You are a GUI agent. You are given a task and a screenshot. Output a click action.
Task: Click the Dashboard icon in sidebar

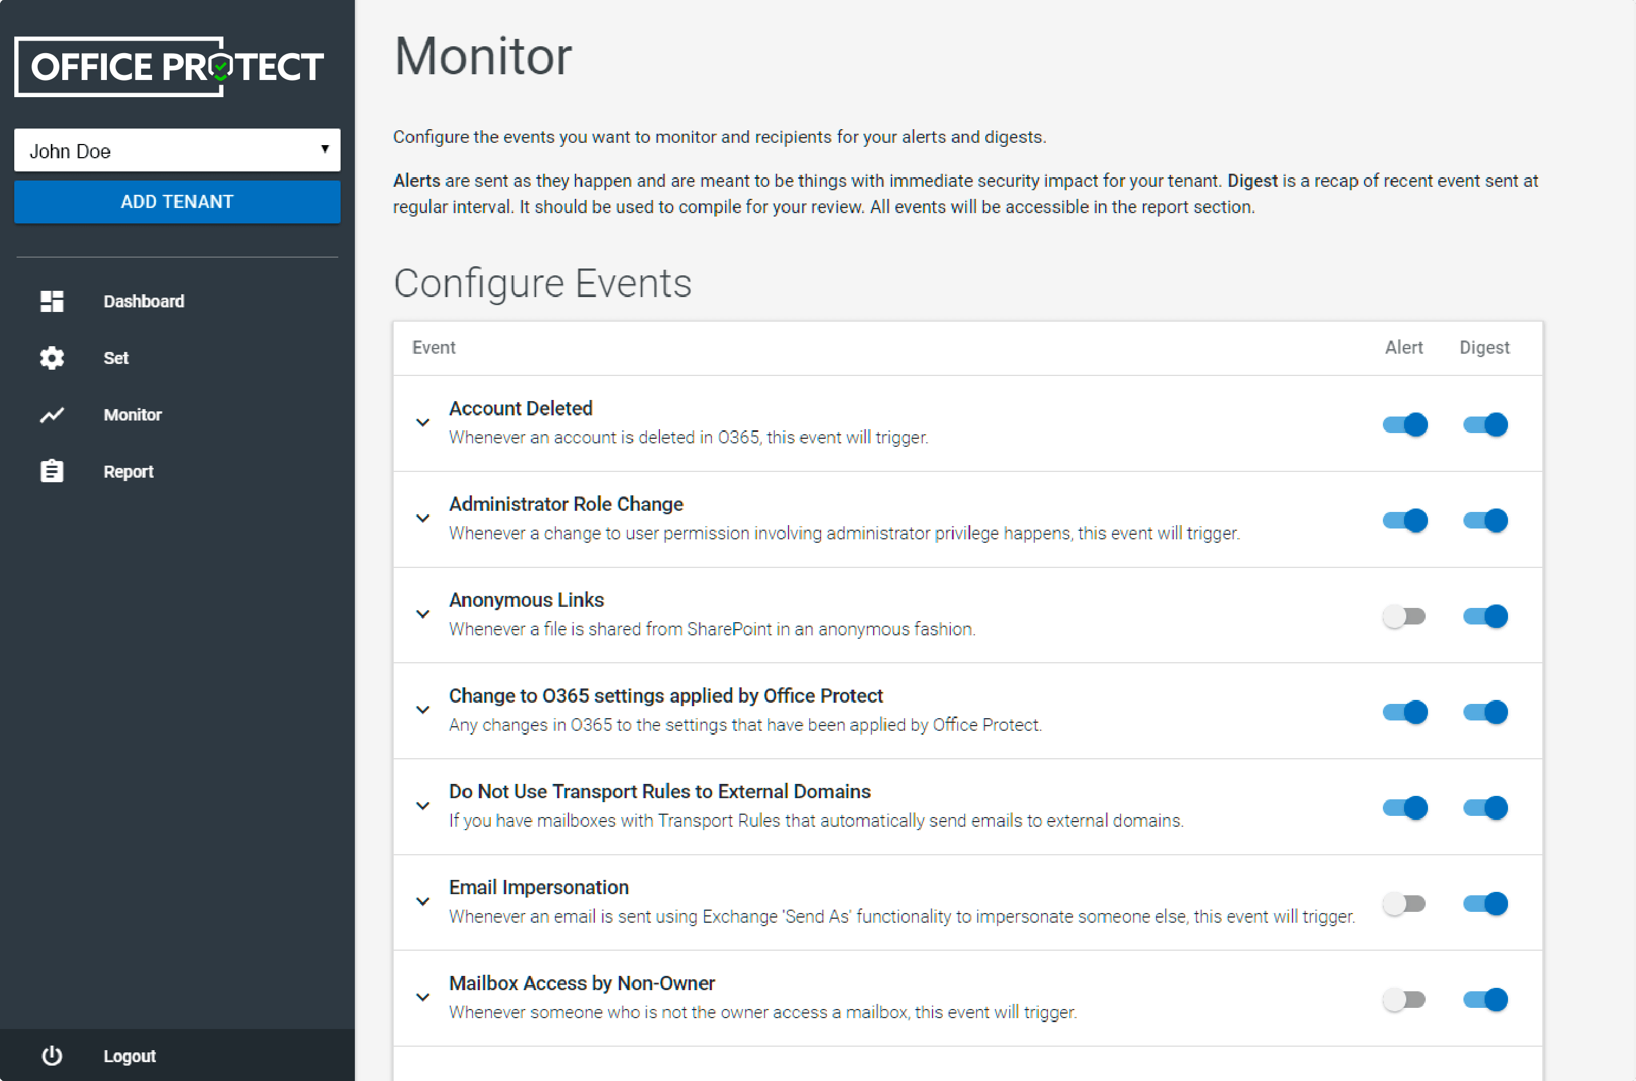[52, 301]
